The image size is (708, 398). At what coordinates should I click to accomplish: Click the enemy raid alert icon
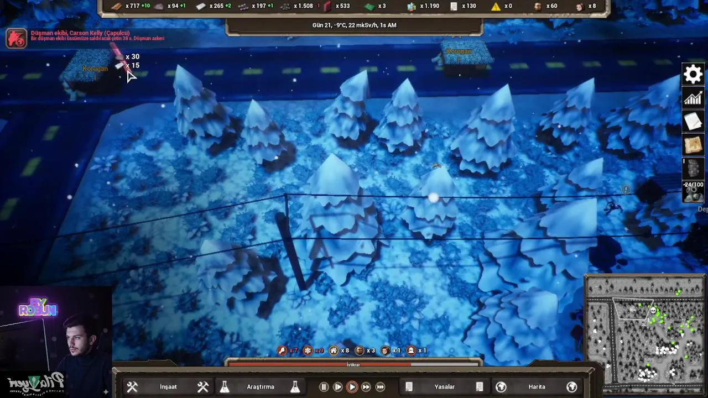click(x=16, y=38)
